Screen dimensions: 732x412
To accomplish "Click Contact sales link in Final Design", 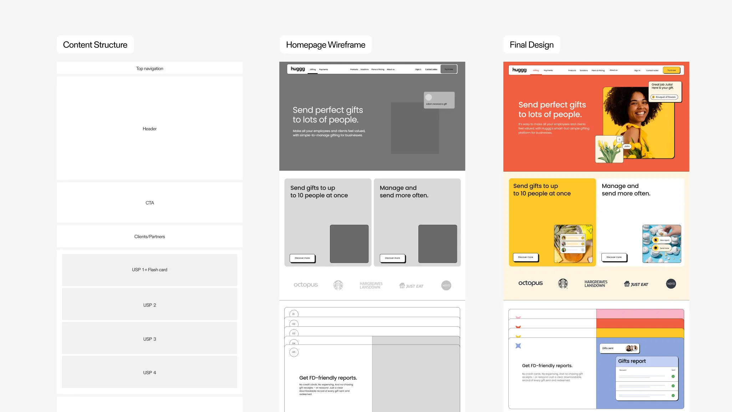I will [x=652, y=71].
